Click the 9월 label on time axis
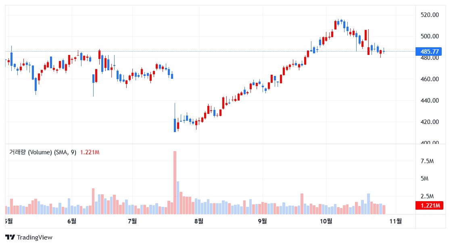451x246 pixels. [x=262, y=221]
